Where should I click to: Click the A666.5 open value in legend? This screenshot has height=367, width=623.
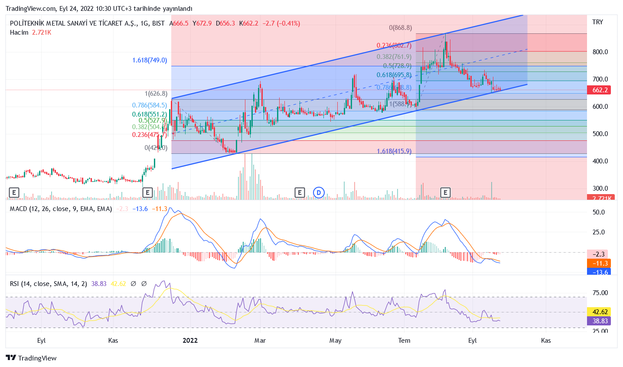tap(179, 23)
